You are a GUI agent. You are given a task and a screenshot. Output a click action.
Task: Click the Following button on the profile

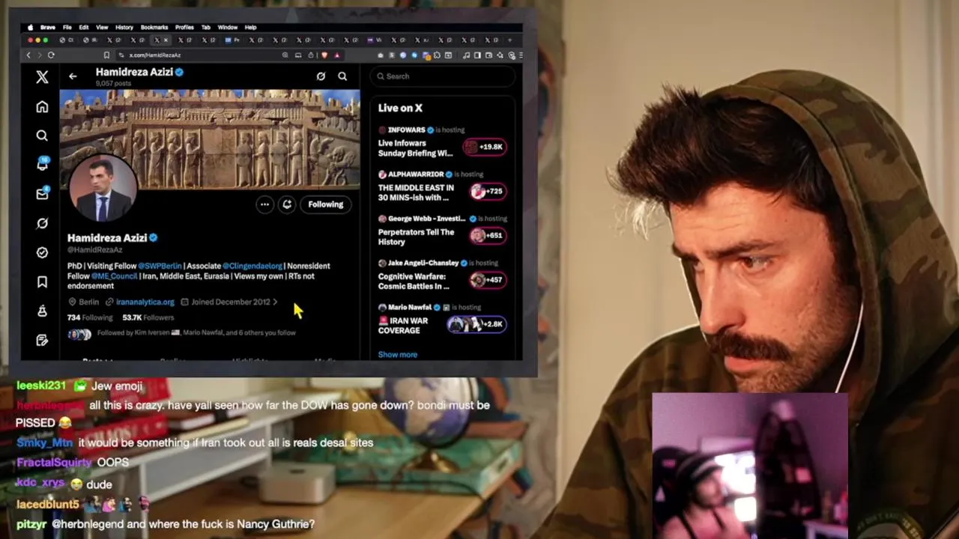coord(326,204)
